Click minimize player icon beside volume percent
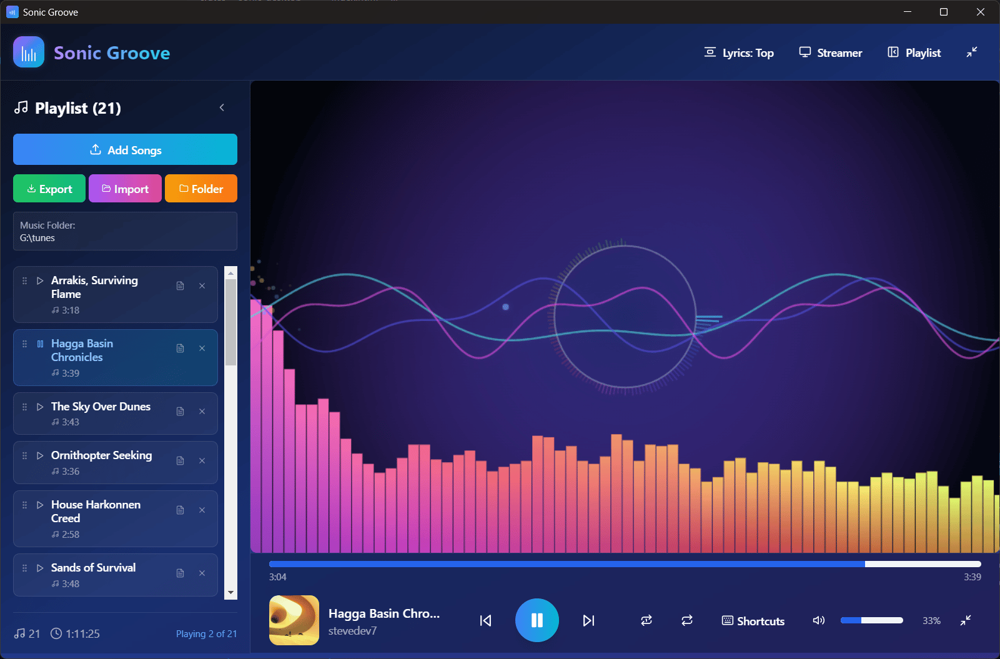 coord(966,620)
